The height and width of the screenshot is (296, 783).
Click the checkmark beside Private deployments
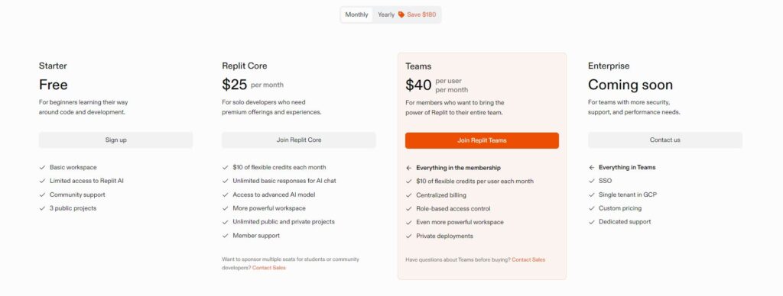pos(409,236)
